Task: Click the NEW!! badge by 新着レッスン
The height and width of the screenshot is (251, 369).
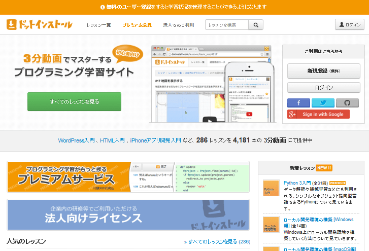Action: (x=324, y=168)
